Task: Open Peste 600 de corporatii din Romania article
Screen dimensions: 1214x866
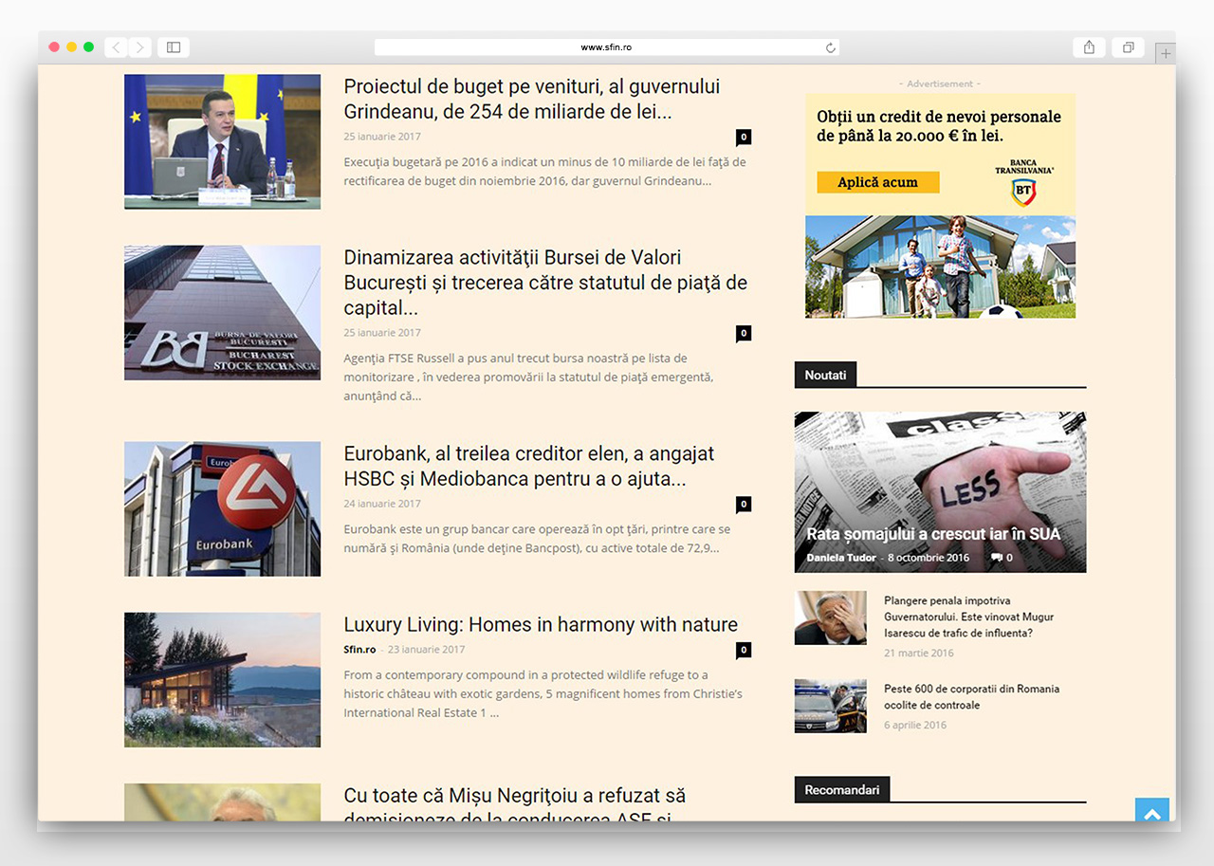Action: point(971,696)
